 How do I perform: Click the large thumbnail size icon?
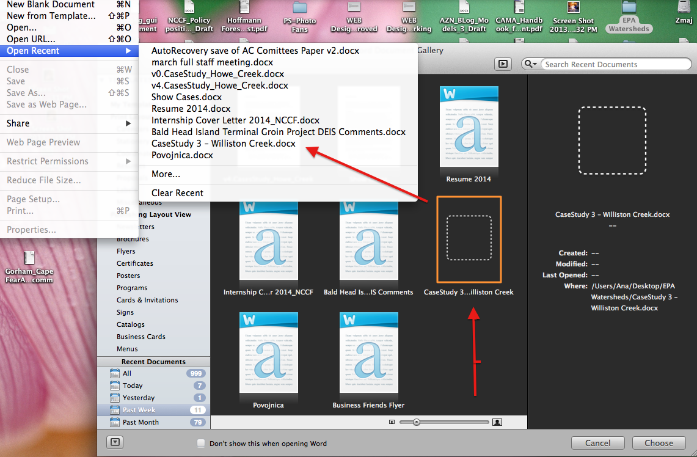(x=497, y=422)
